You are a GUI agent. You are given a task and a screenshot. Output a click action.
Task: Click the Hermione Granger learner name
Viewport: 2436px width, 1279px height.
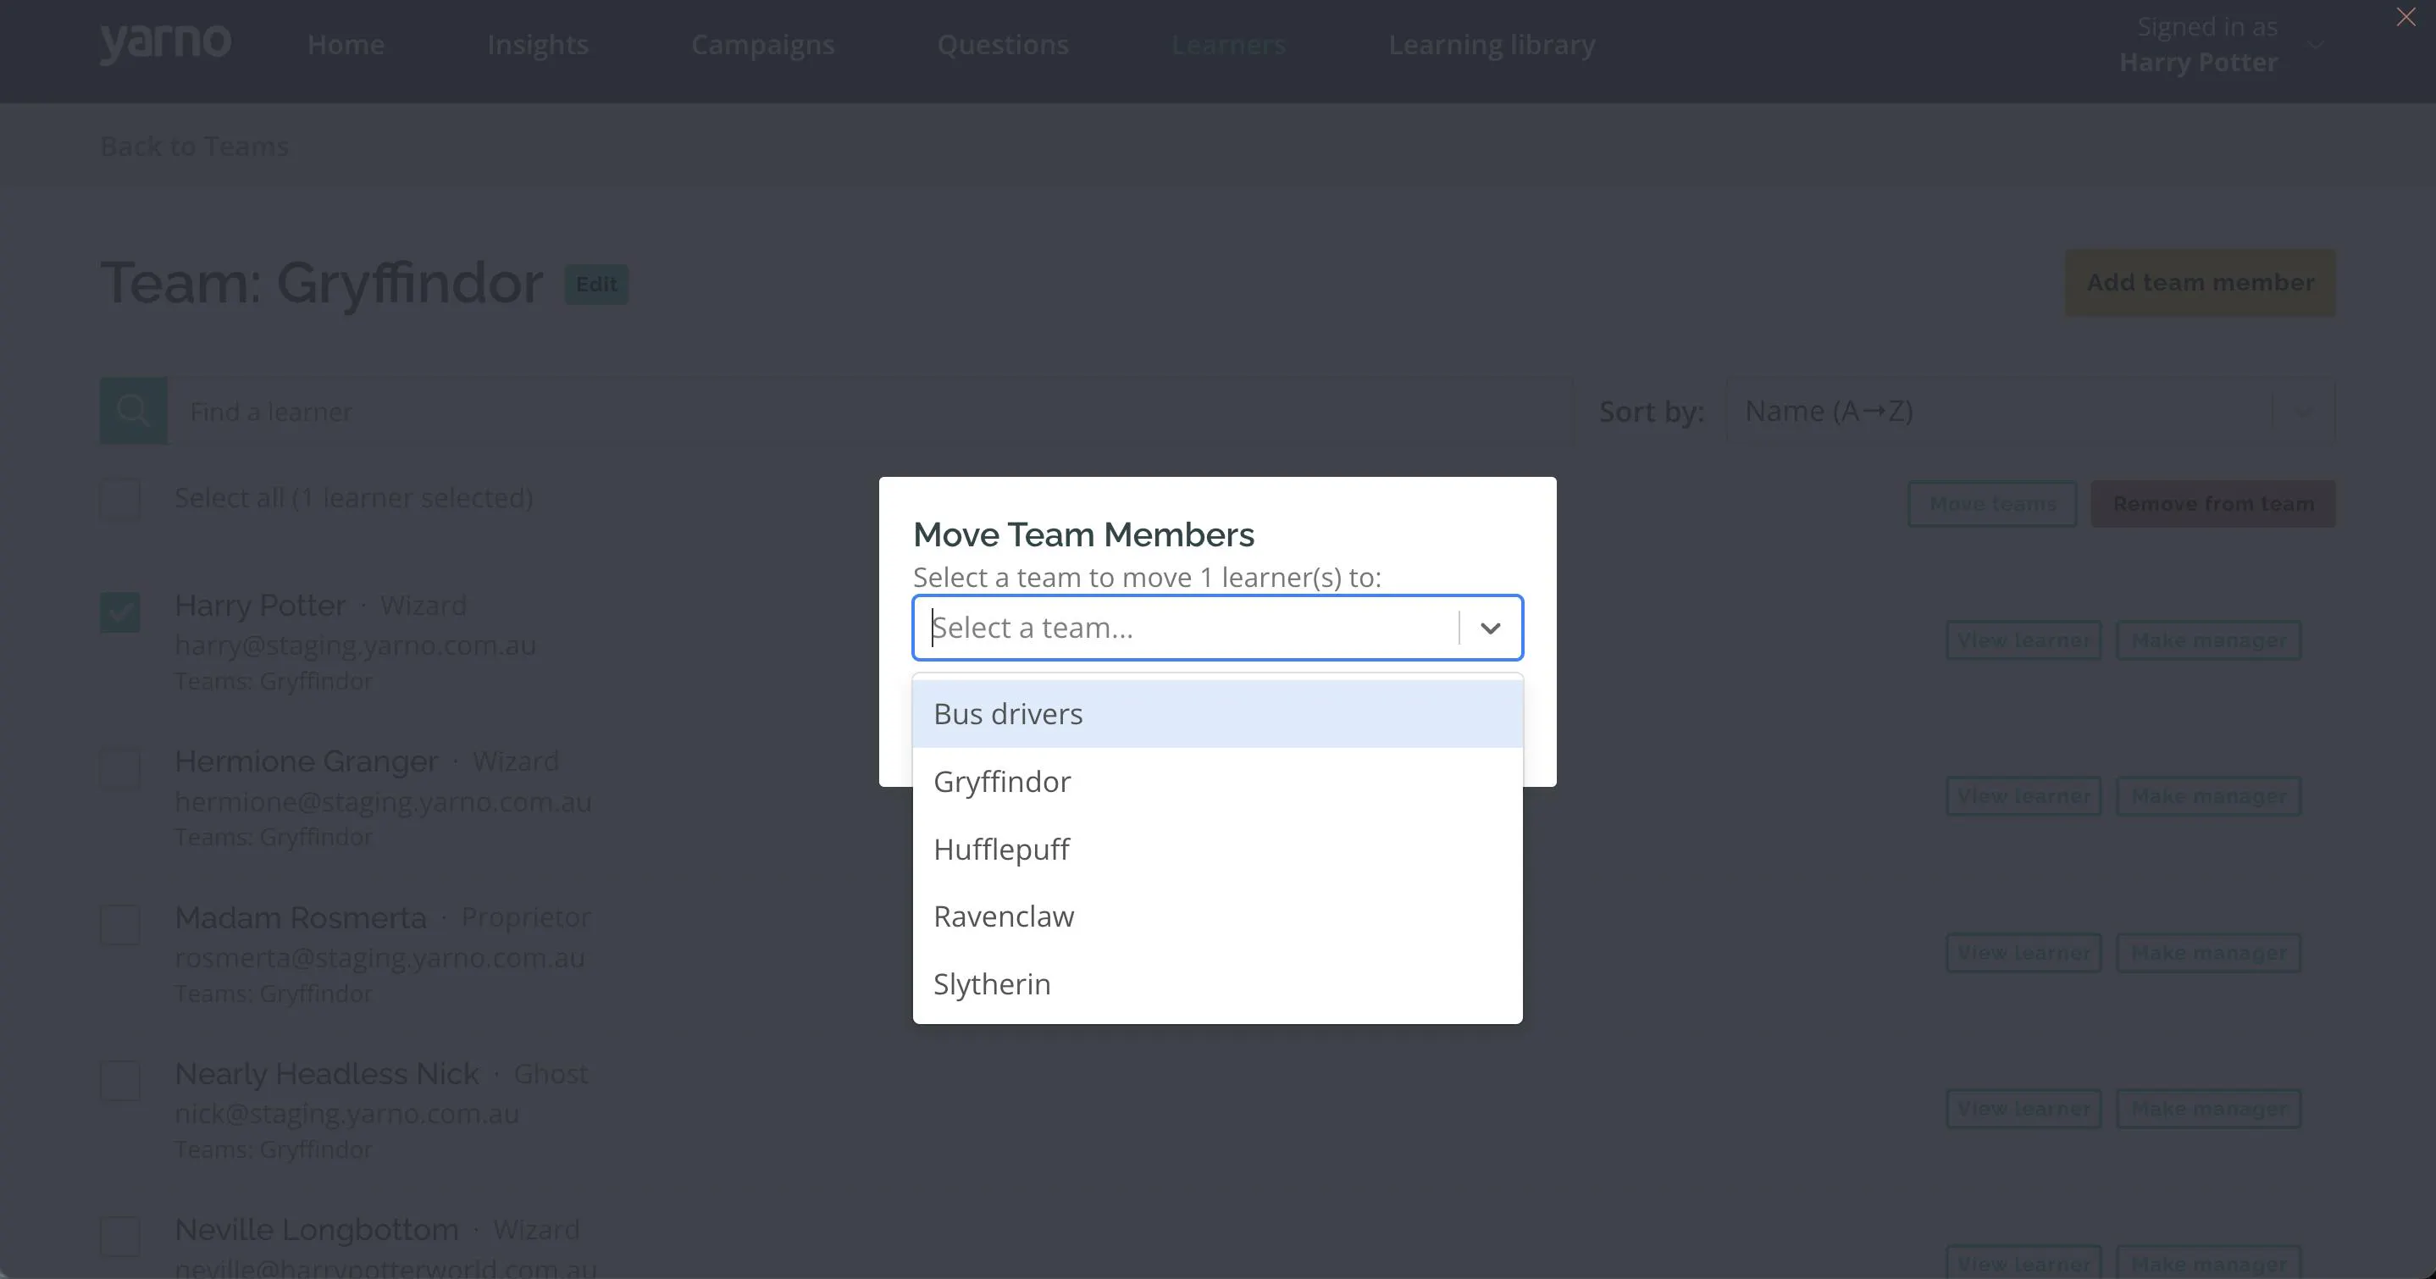[x=307, y=761]
